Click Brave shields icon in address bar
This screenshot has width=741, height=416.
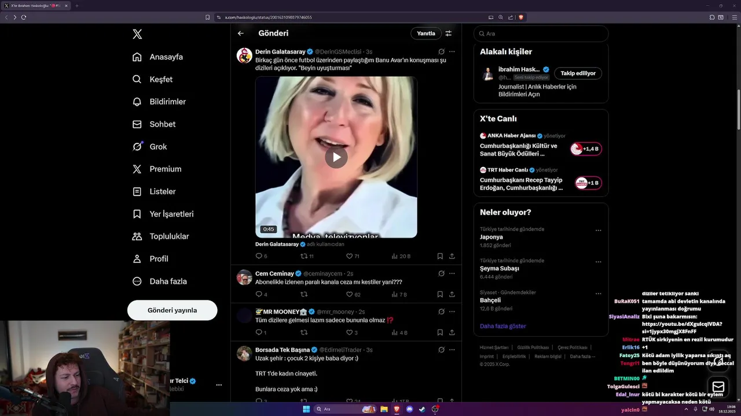coord(521,17)
